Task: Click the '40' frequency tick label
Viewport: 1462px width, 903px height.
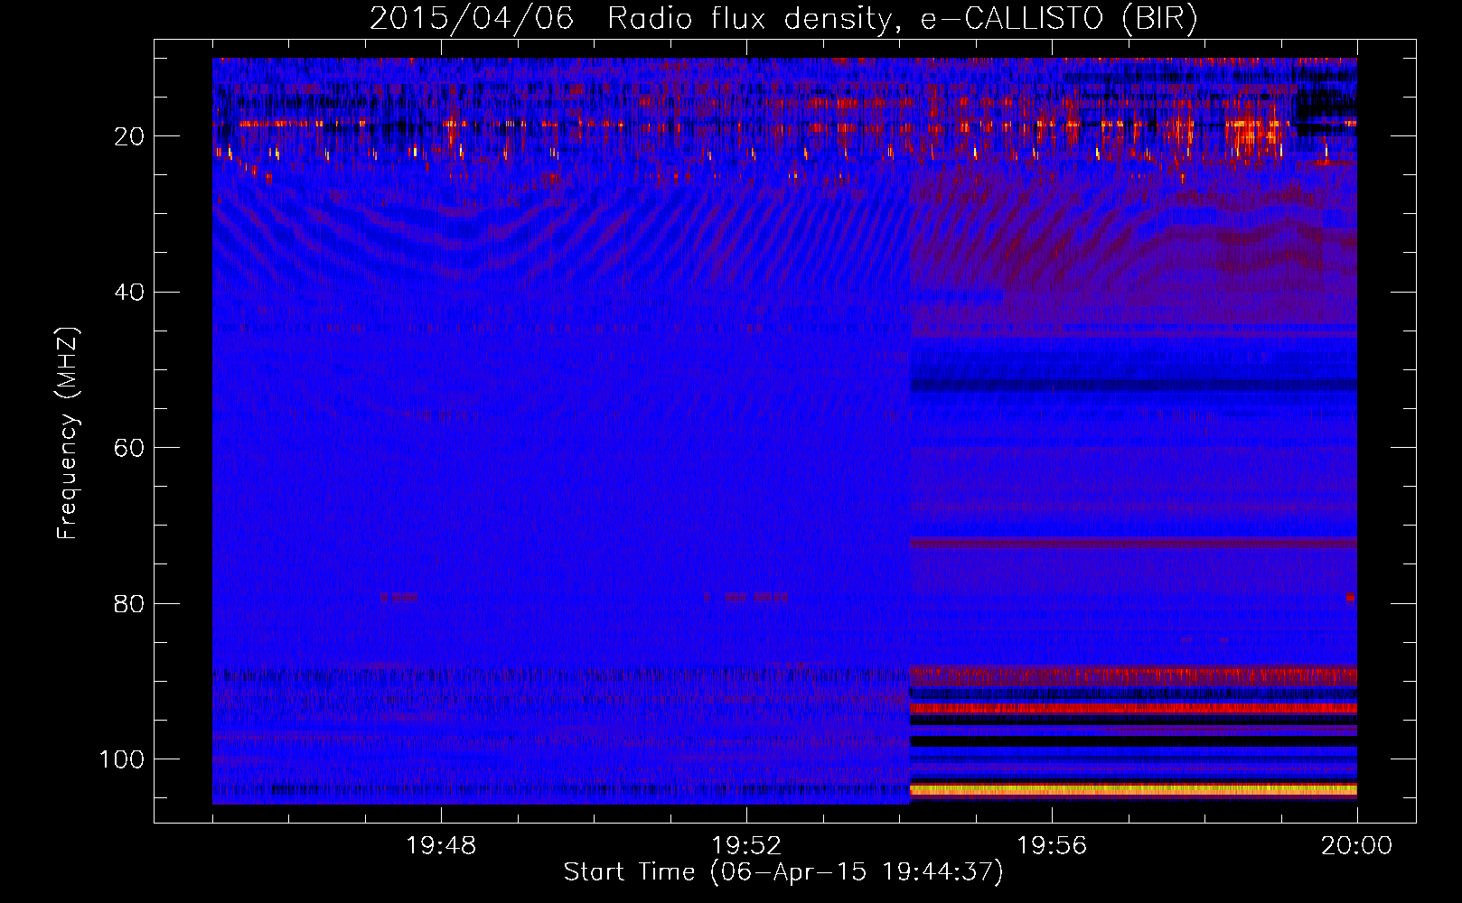Action: pos(130,293)
